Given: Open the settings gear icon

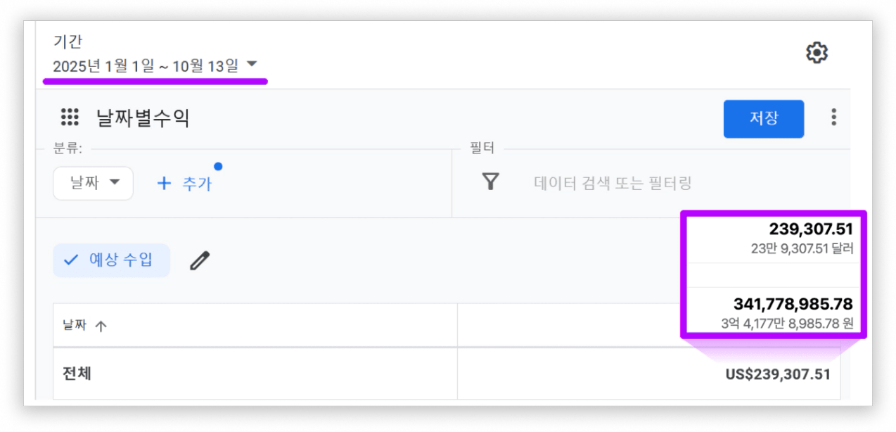Looking at the screenshot, I should tap(817, 53).
